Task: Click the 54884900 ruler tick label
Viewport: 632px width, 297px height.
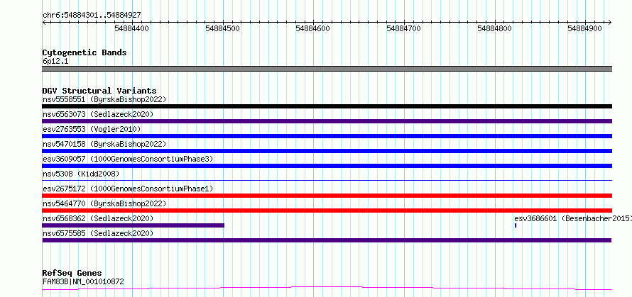Action: [584, 28]
